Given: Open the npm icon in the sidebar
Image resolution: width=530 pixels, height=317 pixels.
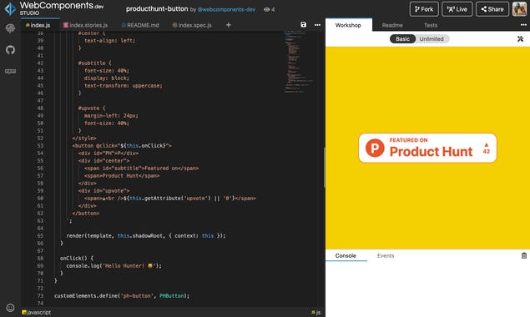Looking at the screenshot, I should tap(10, 71).
